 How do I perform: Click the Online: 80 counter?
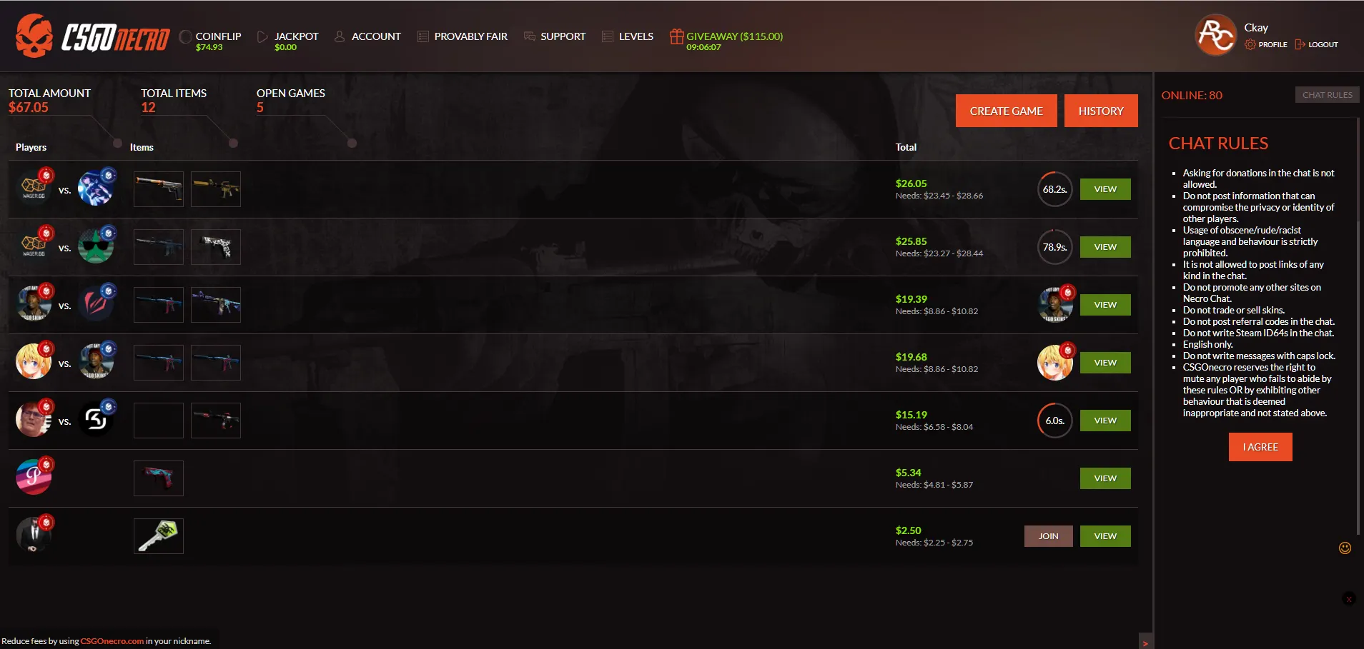pyautogui.click(x=1192, y=96)
